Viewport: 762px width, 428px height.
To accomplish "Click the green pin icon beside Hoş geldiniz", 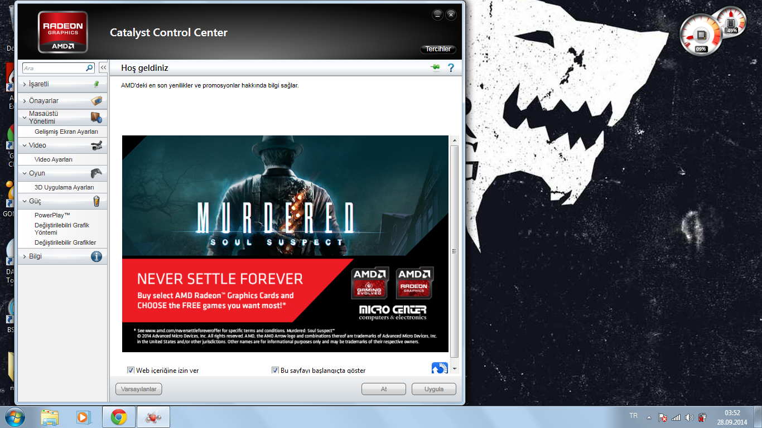I will click(435, 68).
